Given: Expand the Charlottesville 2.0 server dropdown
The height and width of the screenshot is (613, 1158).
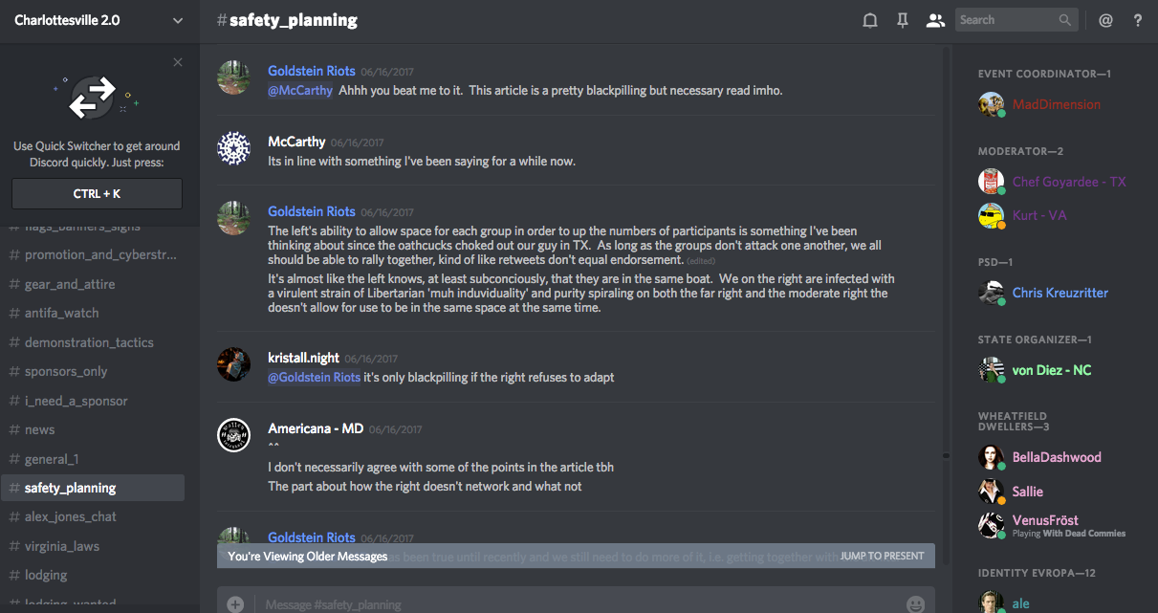Looking at the screenshot, I should pos(178,20).
